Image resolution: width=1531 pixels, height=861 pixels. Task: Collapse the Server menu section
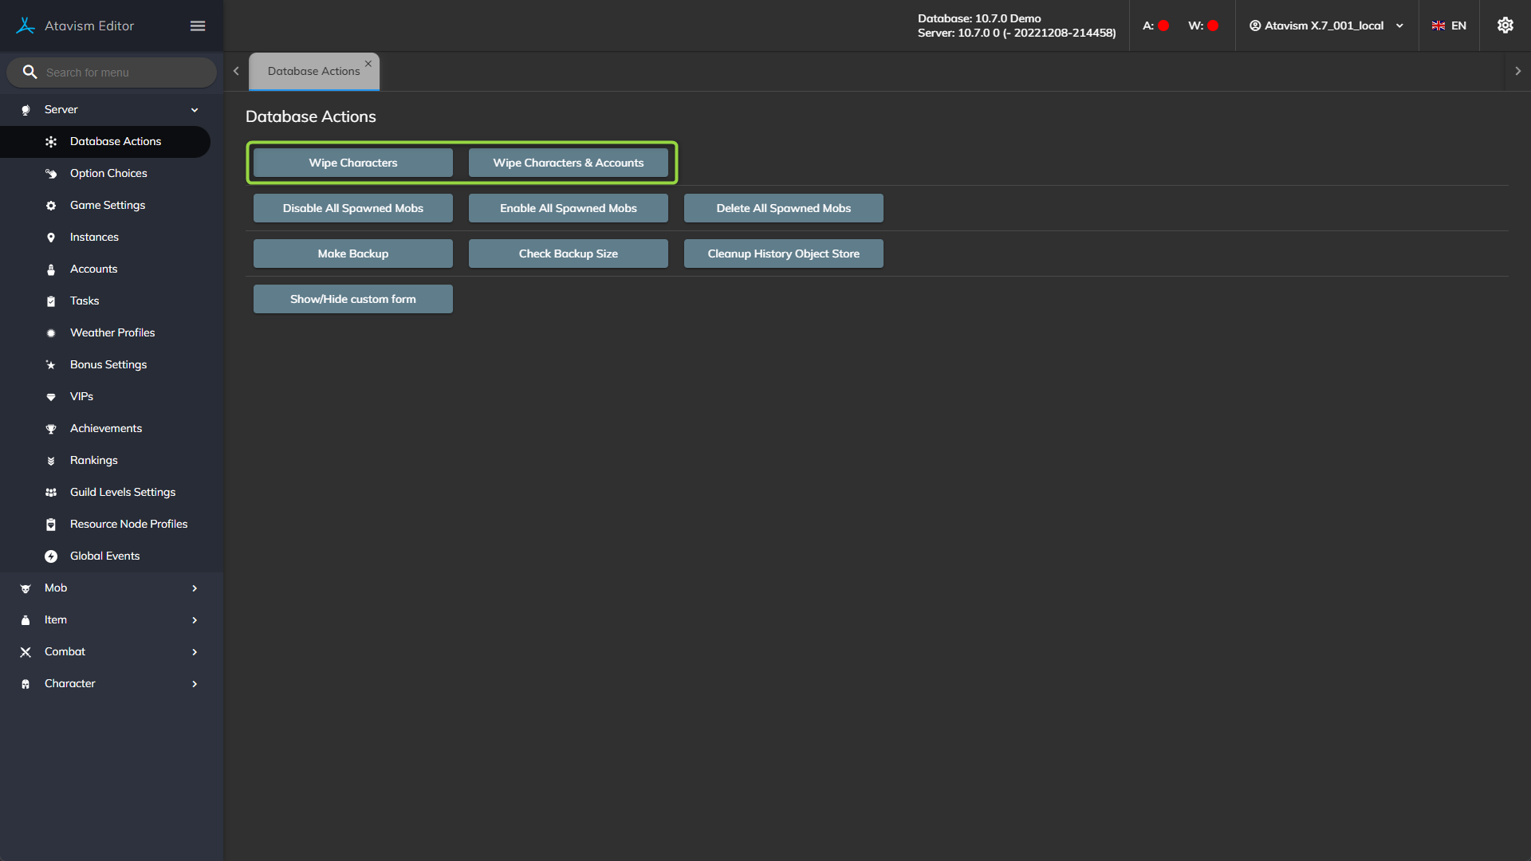194,110
